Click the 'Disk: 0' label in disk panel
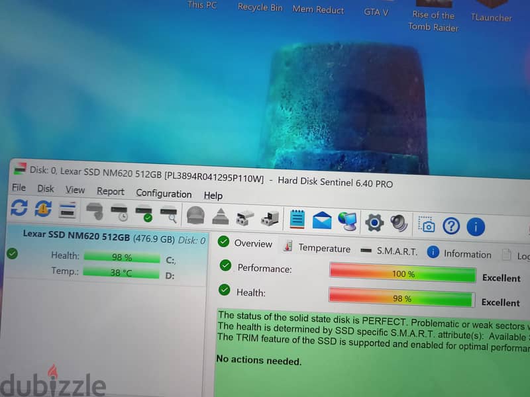 [x=191, y=240]
